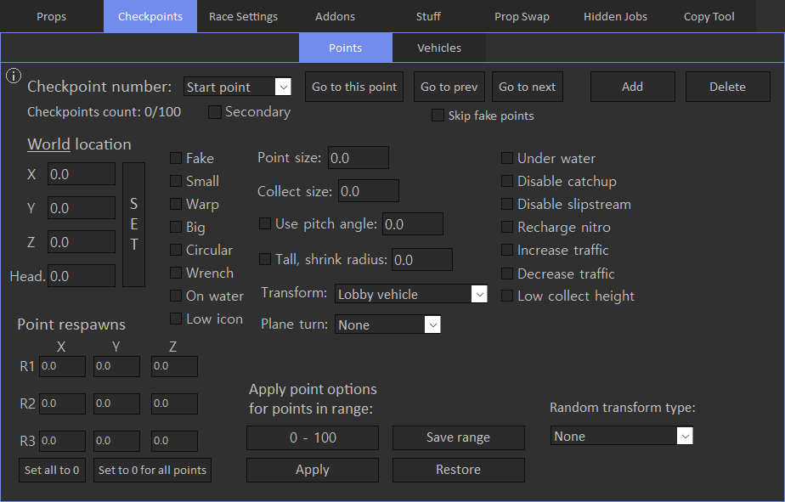Click the Collect size input field

point(369,190)
